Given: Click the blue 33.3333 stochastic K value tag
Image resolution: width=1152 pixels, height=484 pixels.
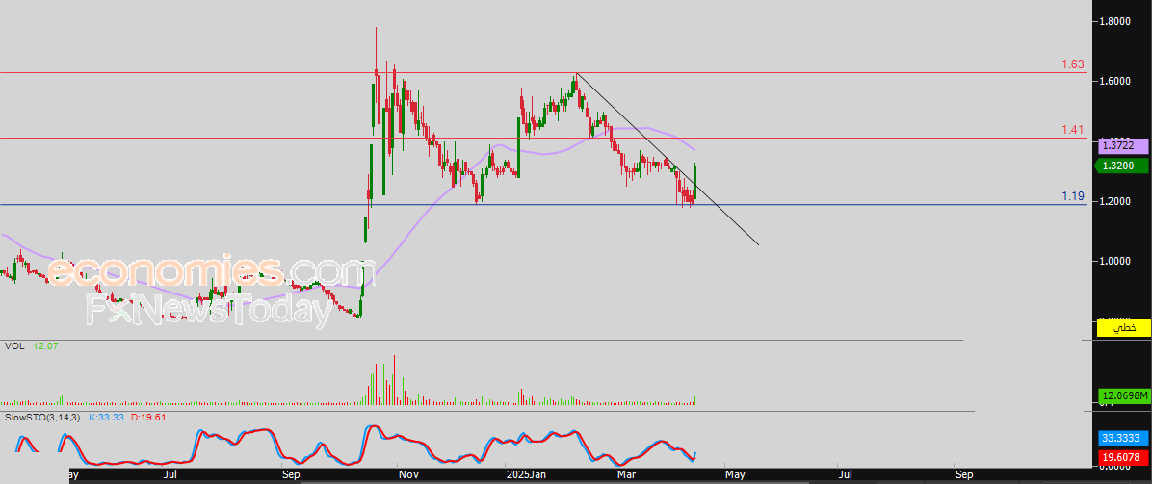Looking at the screenshot, I should 1123,437.
